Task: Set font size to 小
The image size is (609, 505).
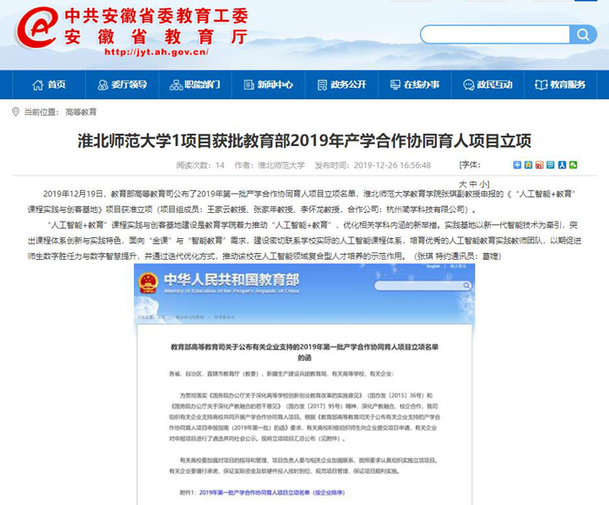Action: [x=483, y=184]
